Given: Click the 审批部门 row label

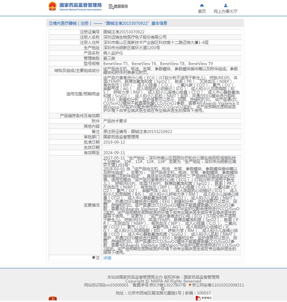Looking at the screenshot, I should coord(92,137).
